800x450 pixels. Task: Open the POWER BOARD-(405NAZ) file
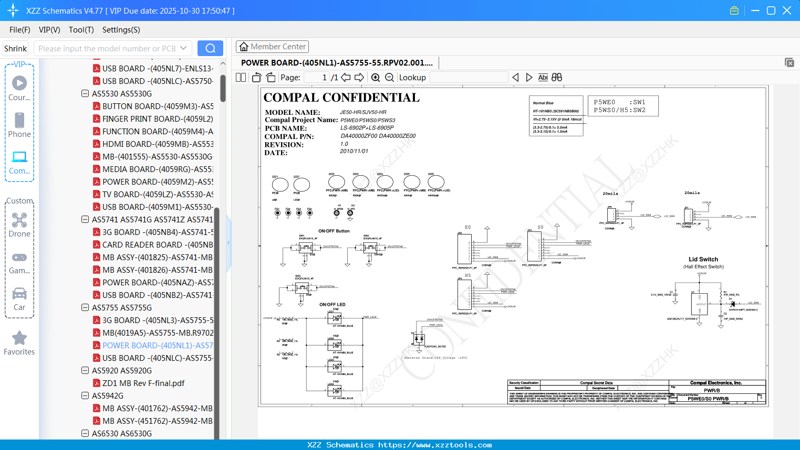click(x=158, y=282)
